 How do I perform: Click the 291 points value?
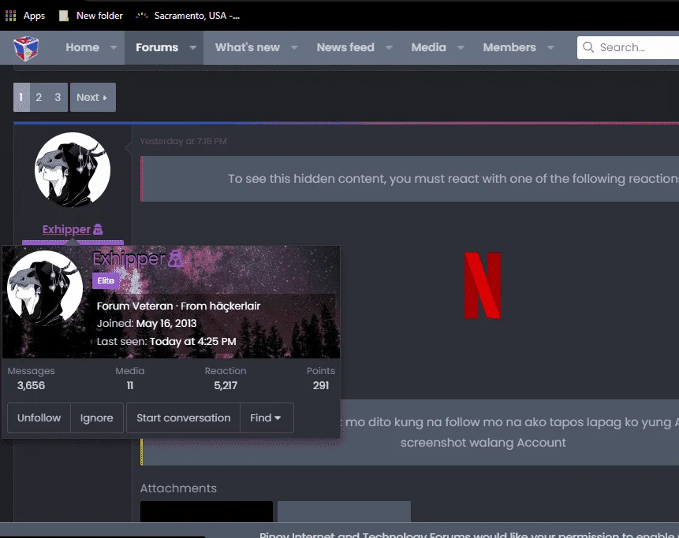321,385
